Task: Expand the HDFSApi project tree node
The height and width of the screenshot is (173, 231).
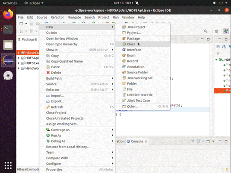Action: tap(19, 58)
